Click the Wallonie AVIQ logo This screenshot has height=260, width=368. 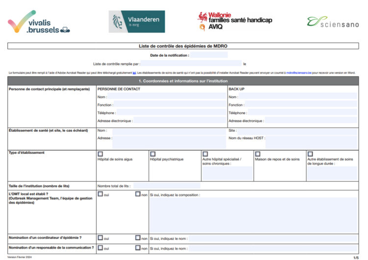pyautogui.click(x=235, y=21)
